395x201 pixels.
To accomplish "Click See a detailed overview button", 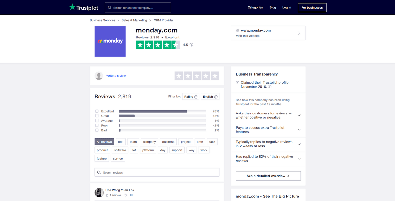I will (268, 176).
